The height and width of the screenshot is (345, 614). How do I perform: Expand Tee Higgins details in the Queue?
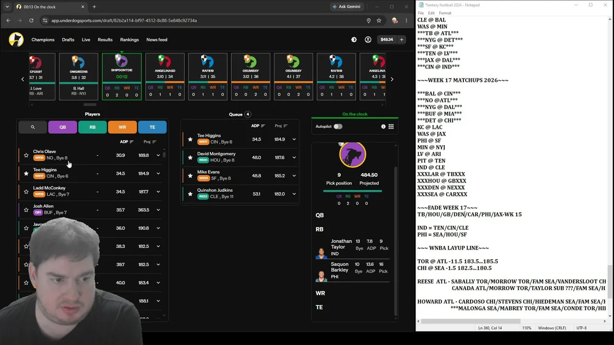294,139
